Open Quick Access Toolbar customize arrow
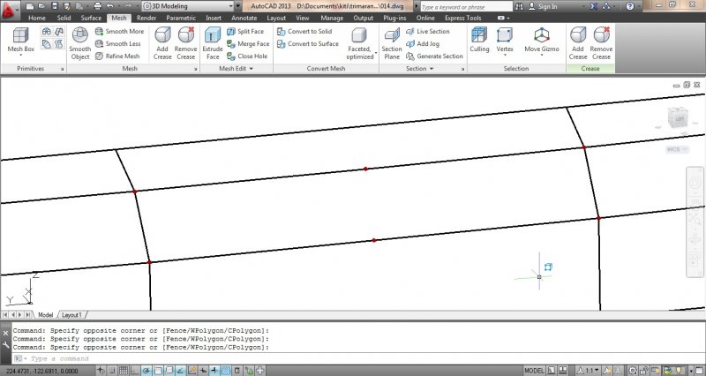The height and width of the screenshot is (376, 706). point(238,6)
